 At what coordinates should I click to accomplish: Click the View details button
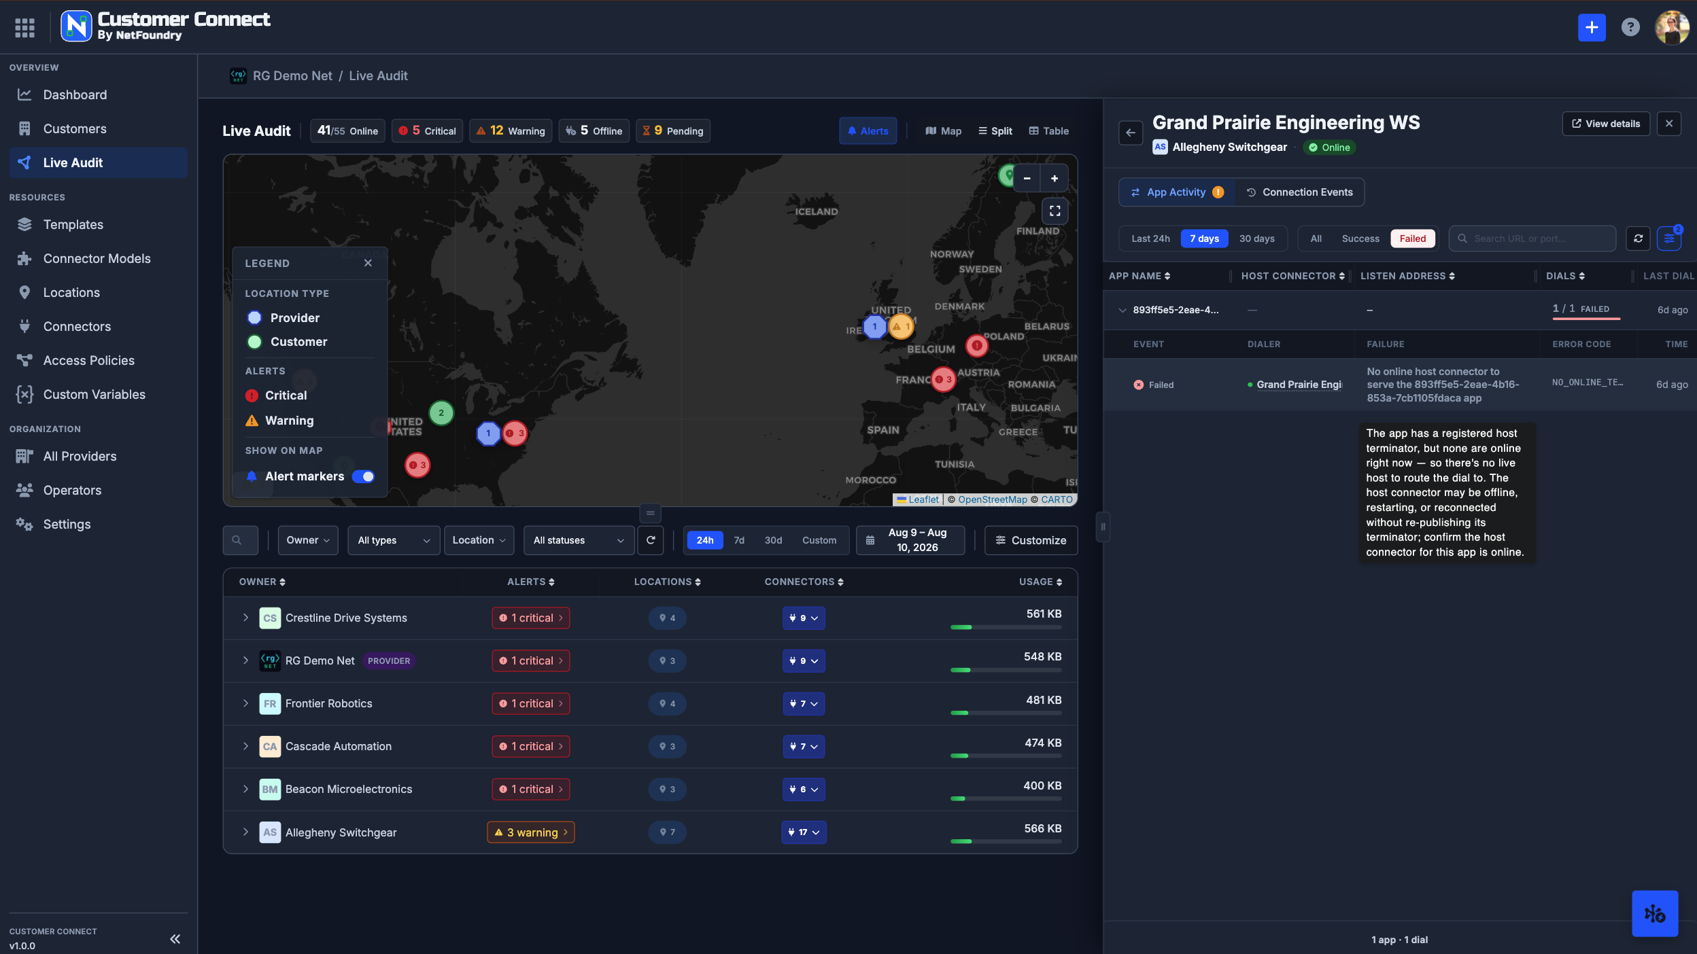[x=1606, y=124]
